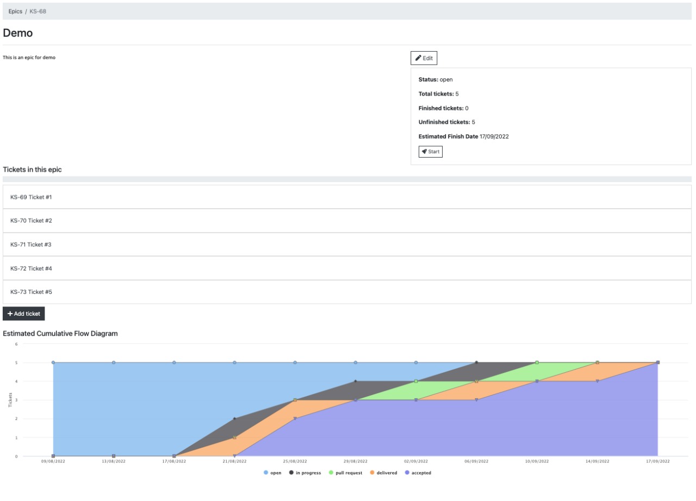Screen dimensions: 696x501
Task: Open ticket KS-73 Ticket #5
Action: (31, 292)
